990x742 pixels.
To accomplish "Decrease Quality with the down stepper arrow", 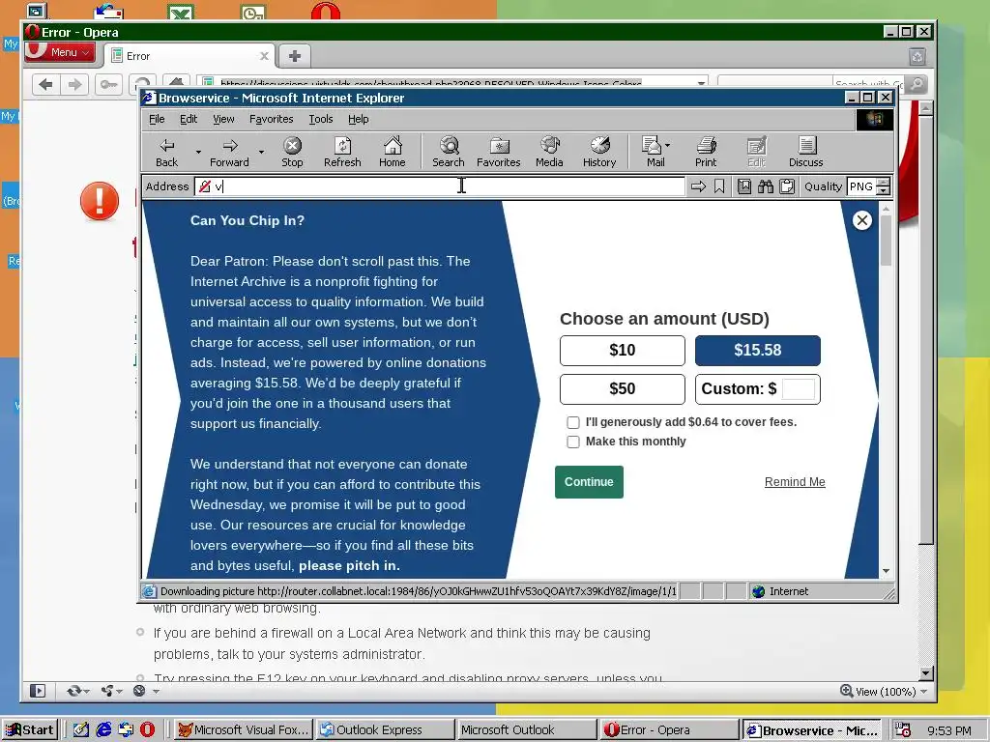I will coord(884,190).
